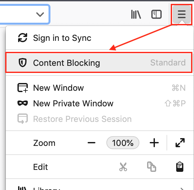Zoom in with the plus button
The height and width of the screenshot is (190, 194).
[x=154, y=143]
